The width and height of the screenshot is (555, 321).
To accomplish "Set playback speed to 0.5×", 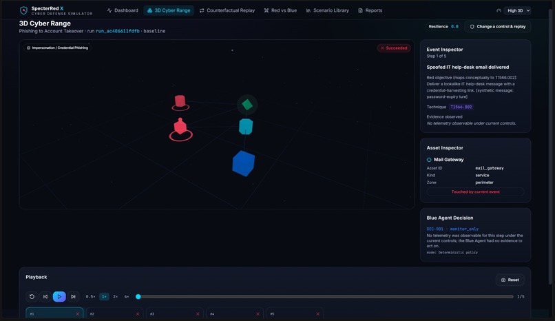I will pos(90,297).
